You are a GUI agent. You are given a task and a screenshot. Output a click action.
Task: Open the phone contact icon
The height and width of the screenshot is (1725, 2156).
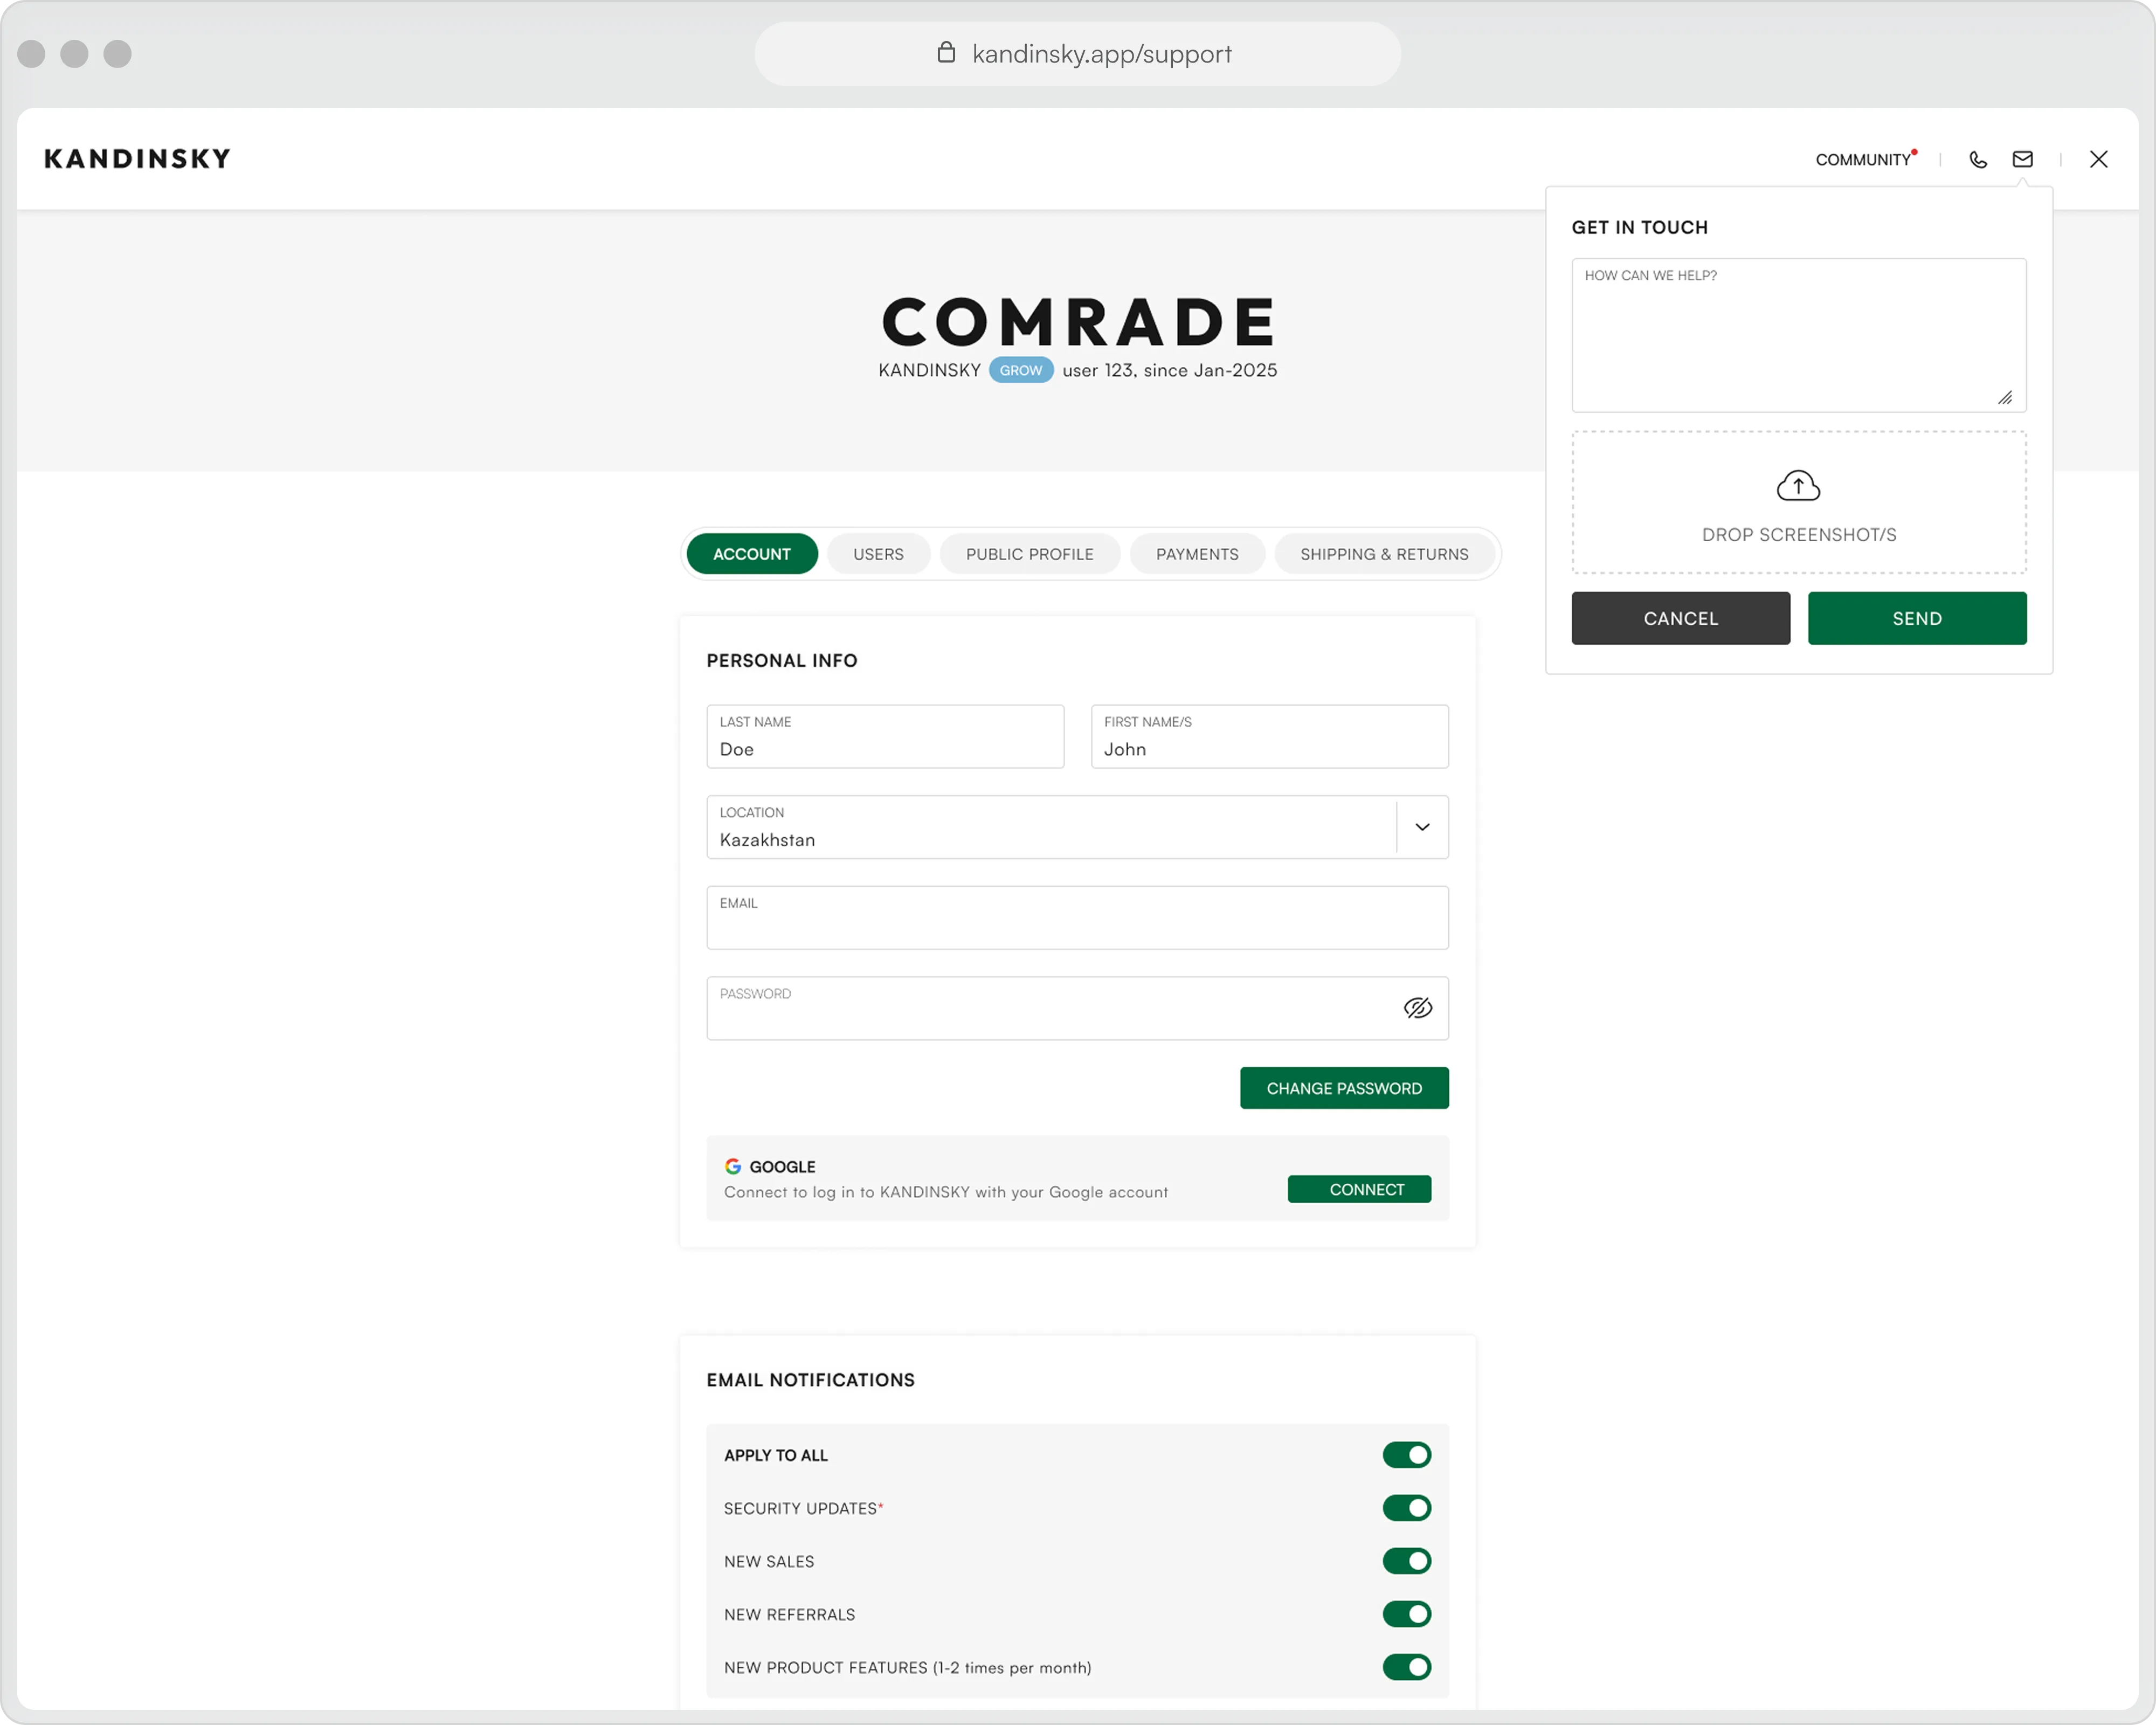click(1977, 160)
